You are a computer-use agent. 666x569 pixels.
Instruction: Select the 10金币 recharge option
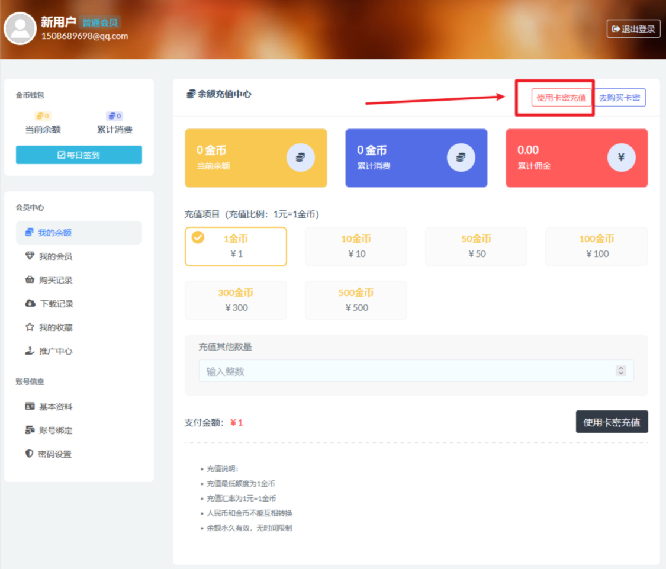click(x=356, y=246)
